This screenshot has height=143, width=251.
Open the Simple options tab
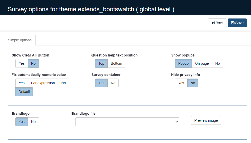(20, 40)
